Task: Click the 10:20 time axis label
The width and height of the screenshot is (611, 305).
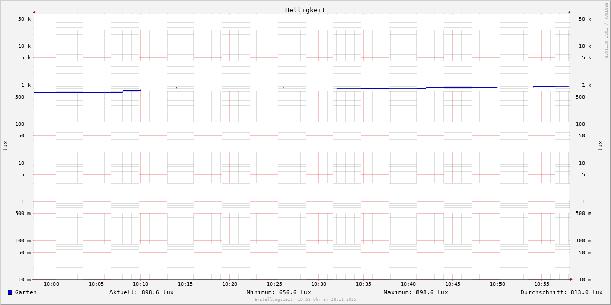Action: click(230, 284)
